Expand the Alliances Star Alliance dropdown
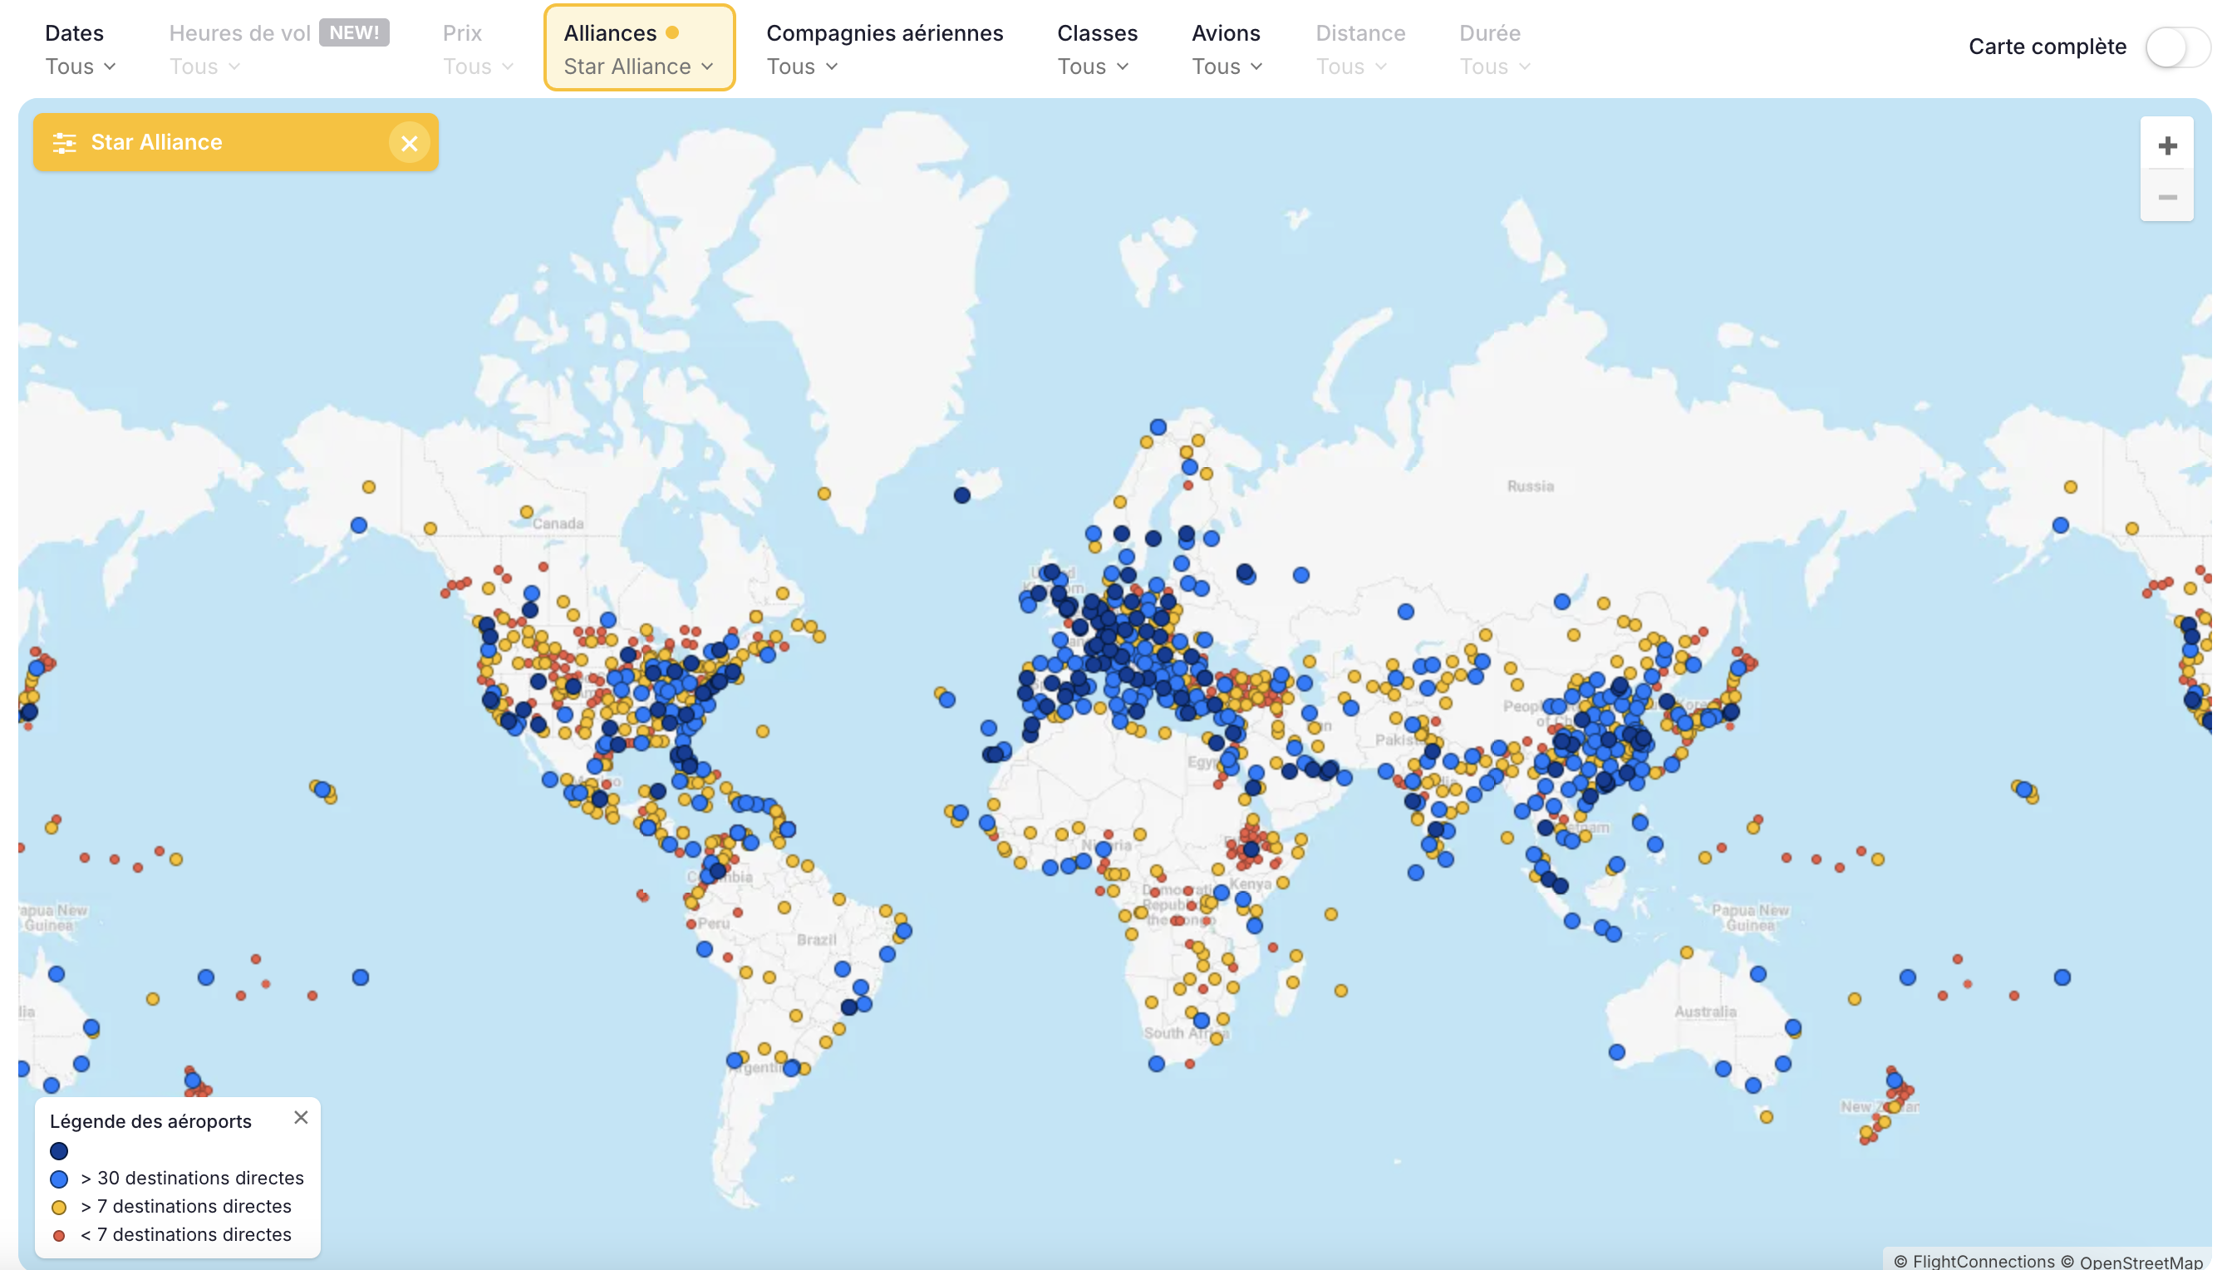Image resolution: width=2227 pixels, height=1270 pixels. tap(639, 49)
